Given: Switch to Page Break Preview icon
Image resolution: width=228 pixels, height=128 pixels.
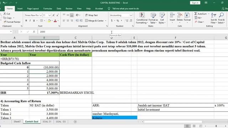Looking at the screenshot, I should 201,126.
